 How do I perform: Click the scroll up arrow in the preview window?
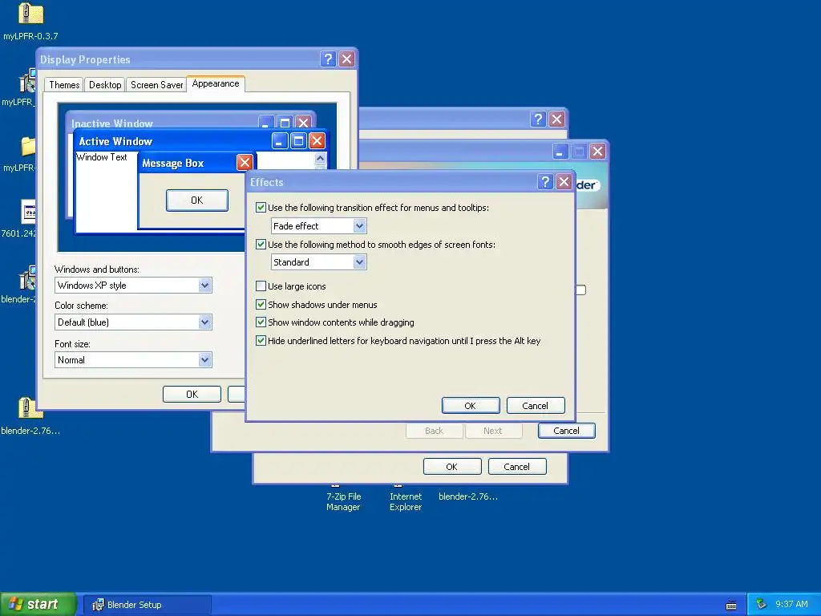point(320,158)
